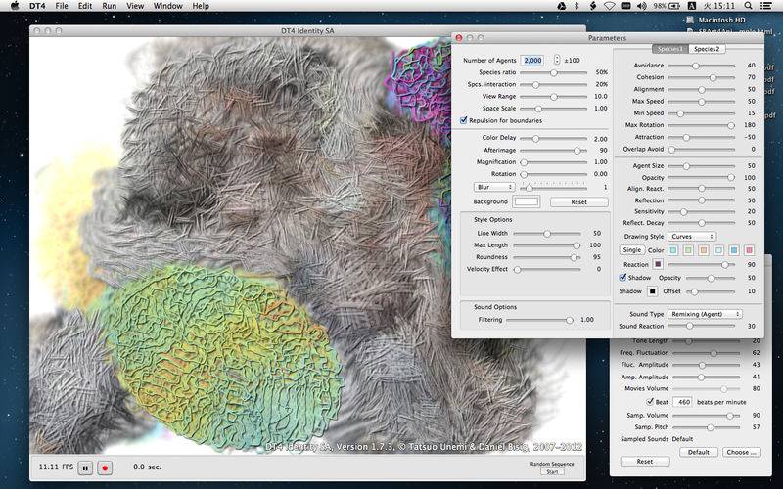Open the black Shadow color well
783x489 pixels.
click(652, 290)
